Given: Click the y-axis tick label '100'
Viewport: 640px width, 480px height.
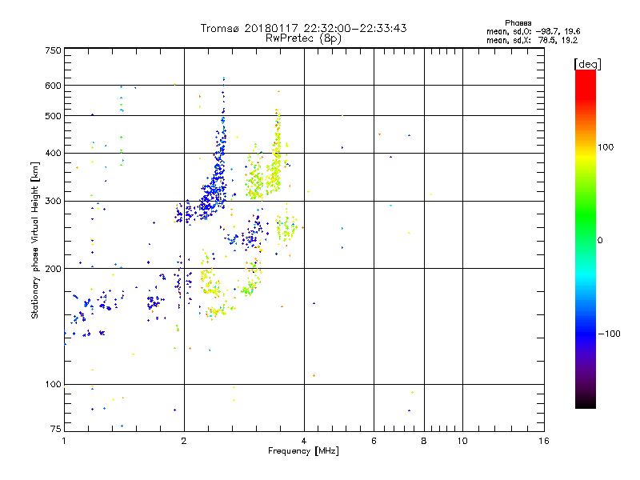Looking at the screenshot, I should coord(53,385).
